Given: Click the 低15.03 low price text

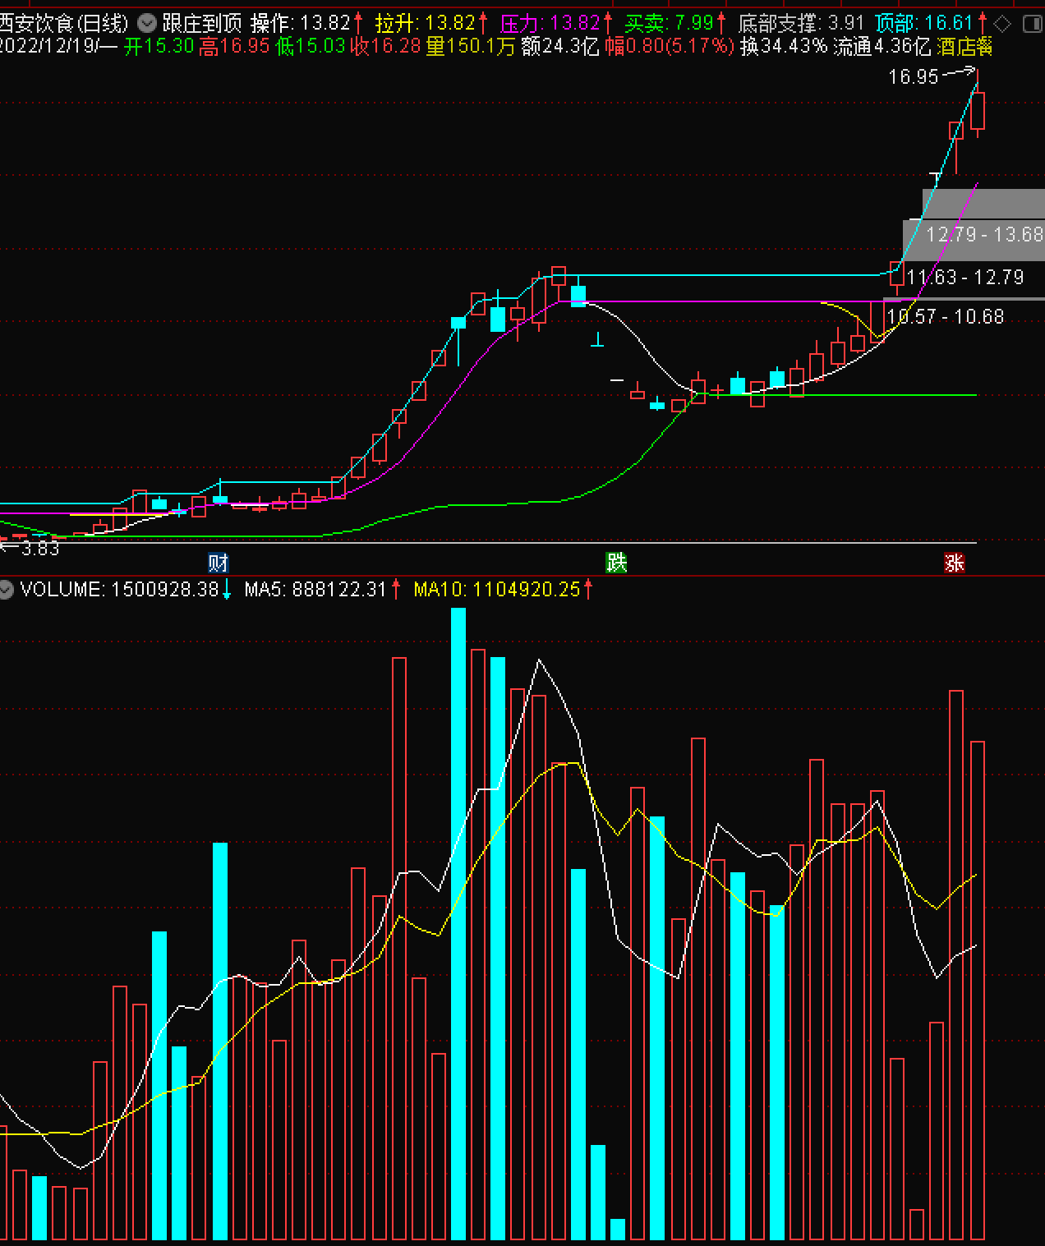Looking at the screenshot, I should coord(311,46).
